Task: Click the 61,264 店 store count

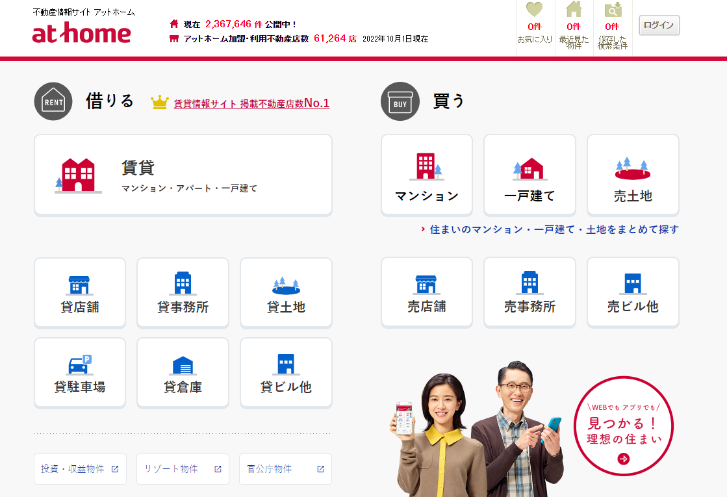Action: click(x=335, y=38)
